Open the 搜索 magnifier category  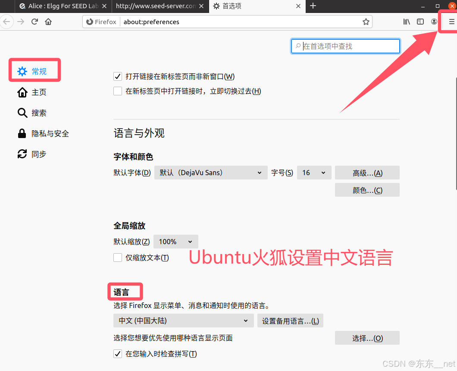point(32,113)
